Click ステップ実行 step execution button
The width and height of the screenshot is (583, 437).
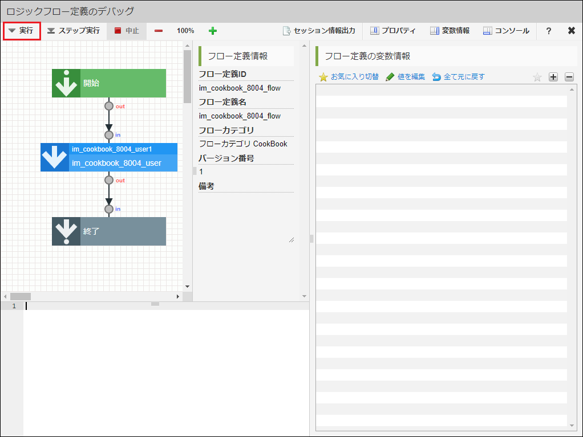[74, 31]
